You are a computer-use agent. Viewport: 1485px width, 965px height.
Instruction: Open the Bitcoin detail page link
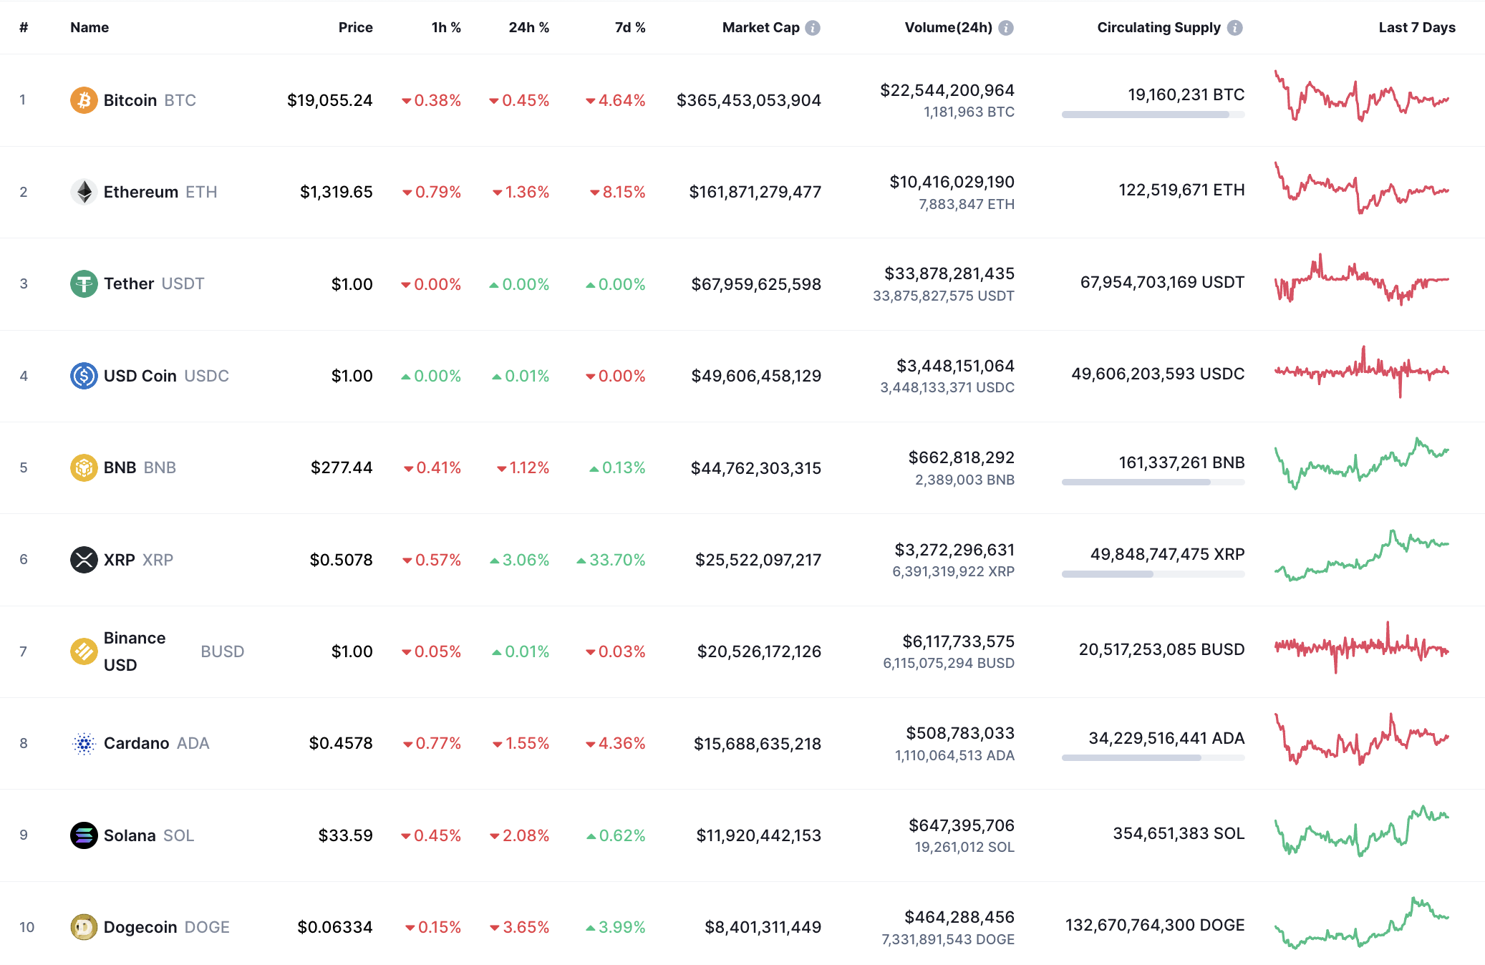130,100
